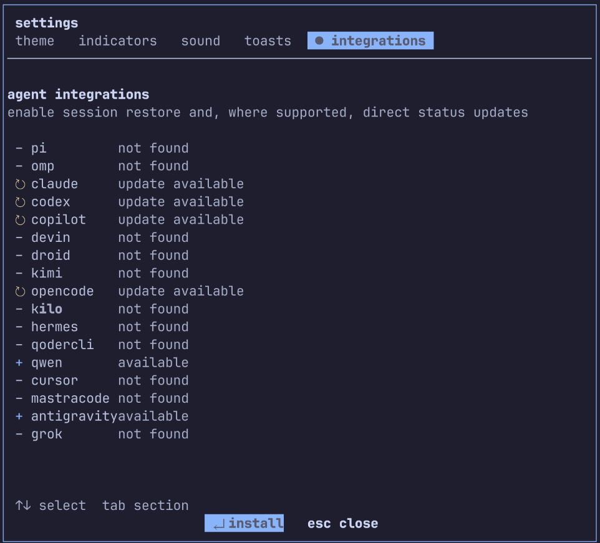Click the settings title
This screenshot has height=543, width=600.
(47, 23)
